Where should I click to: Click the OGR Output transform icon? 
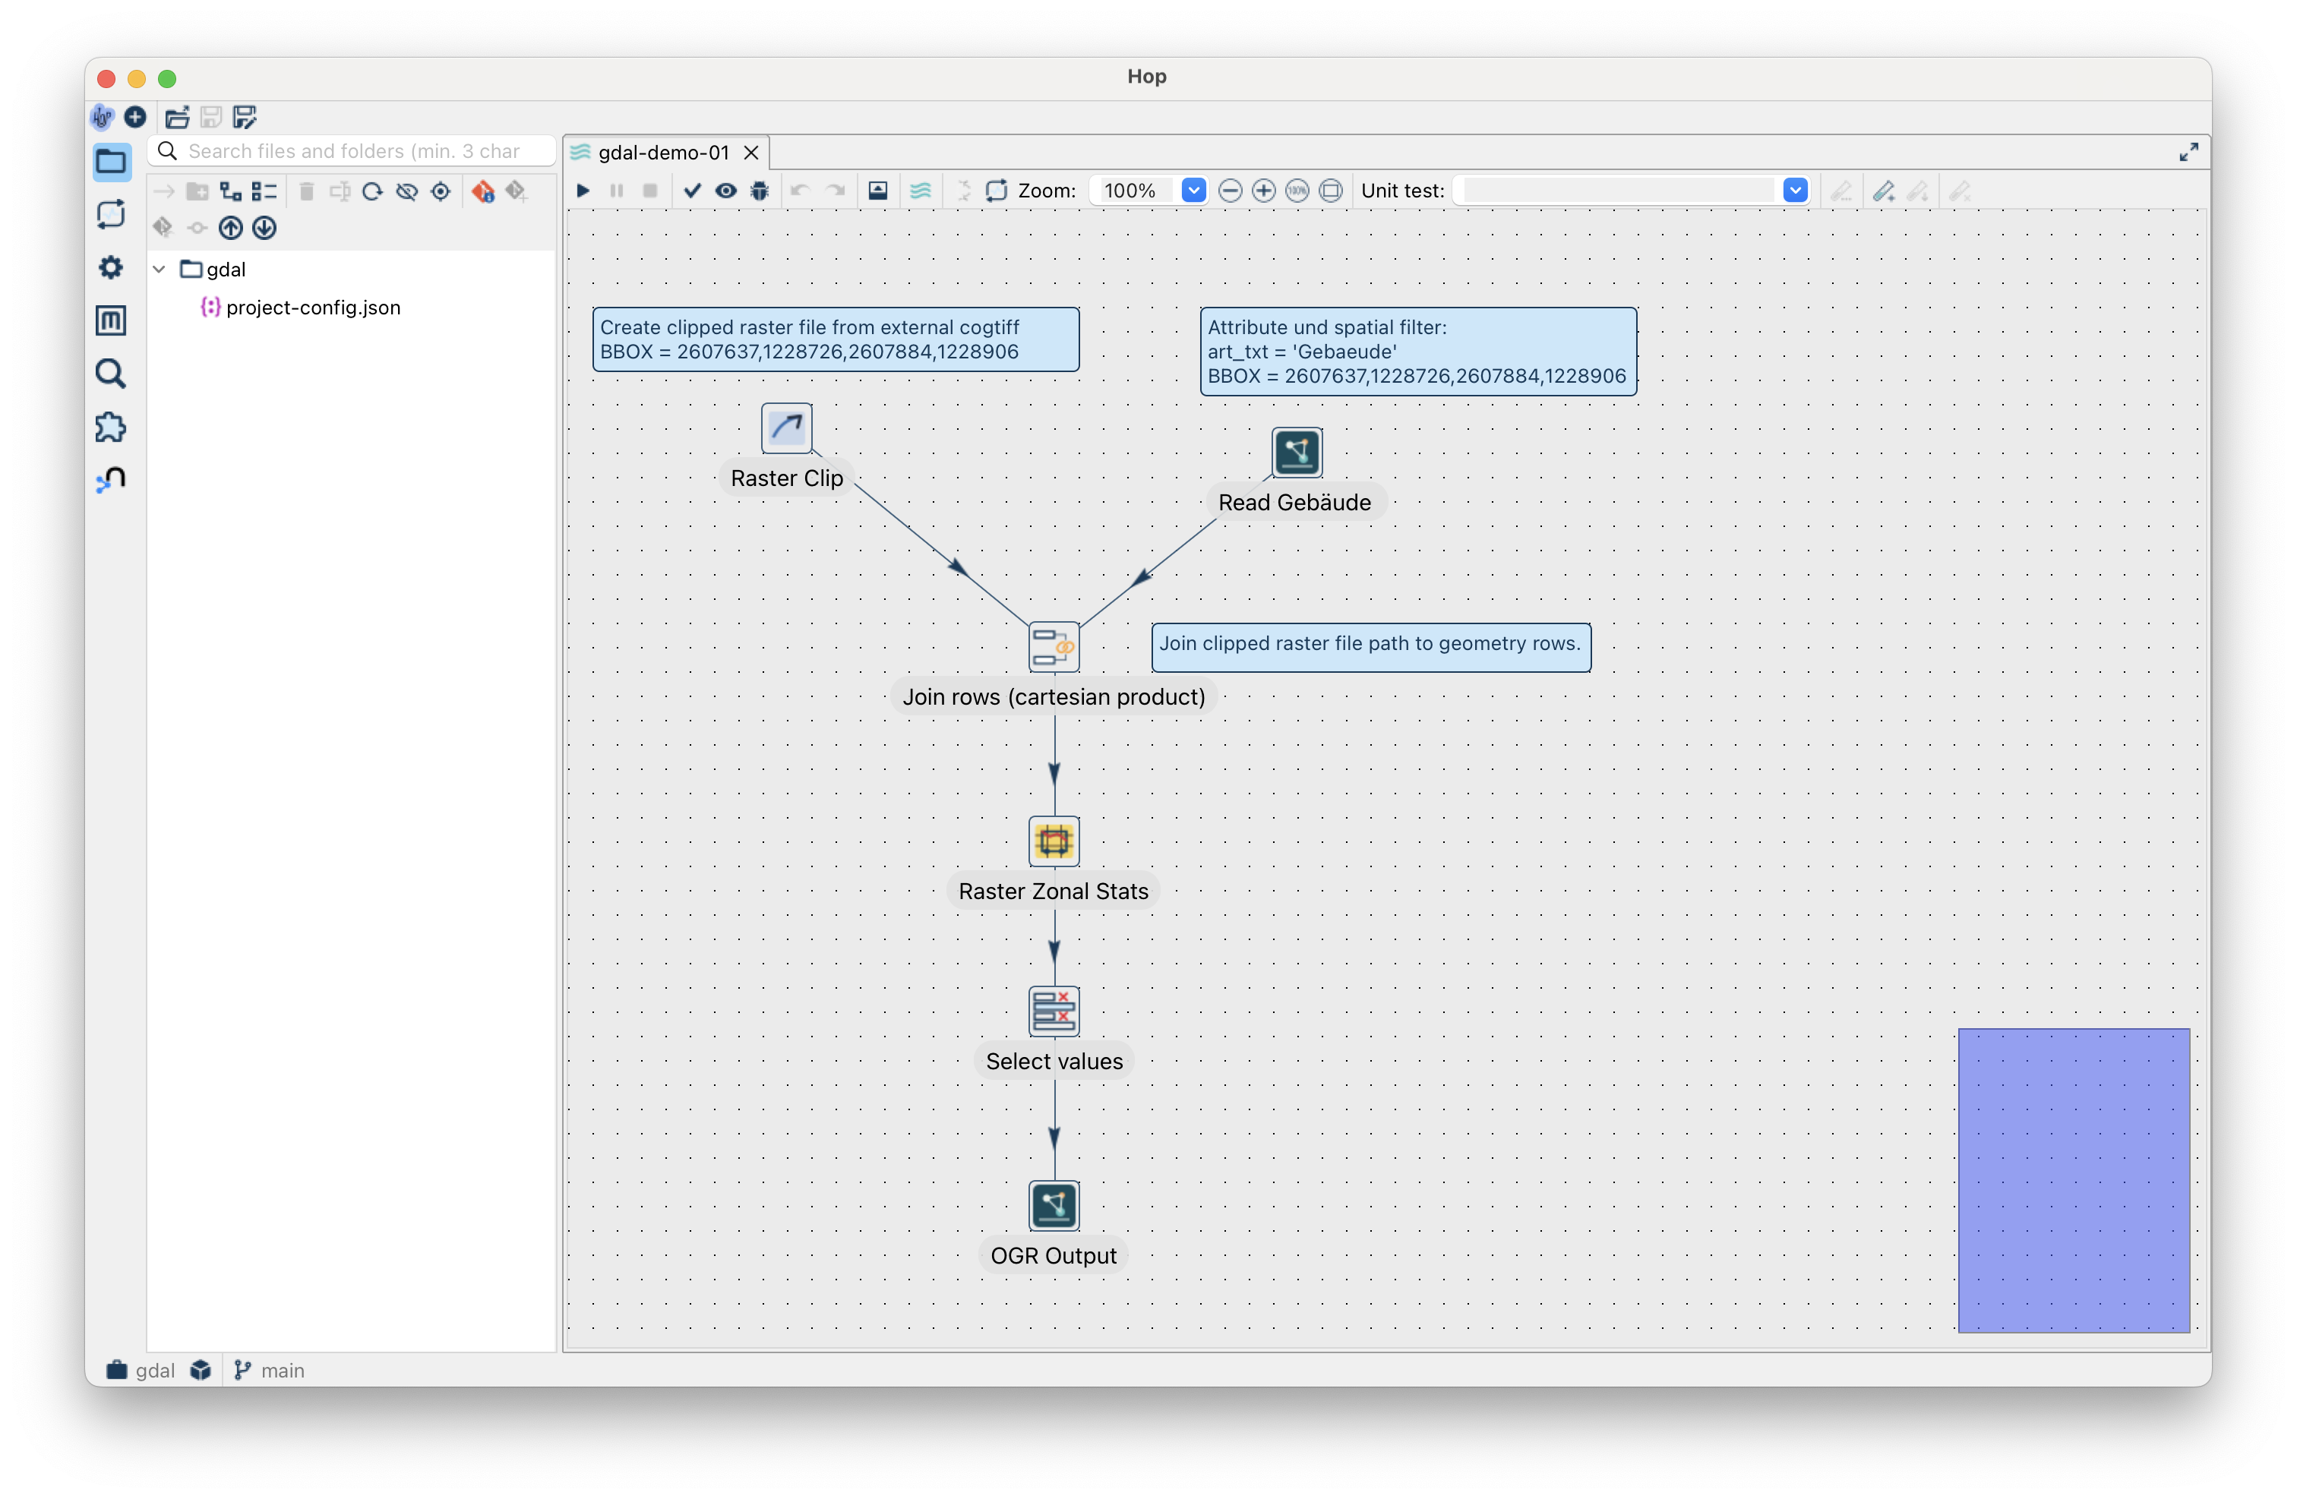[1053, 1206]
